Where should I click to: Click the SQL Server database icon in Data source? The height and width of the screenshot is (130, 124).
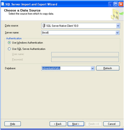point(44,26)
